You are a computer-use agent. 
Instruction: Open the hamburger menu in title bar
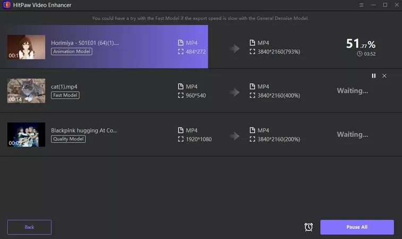(x=361, y=5)
